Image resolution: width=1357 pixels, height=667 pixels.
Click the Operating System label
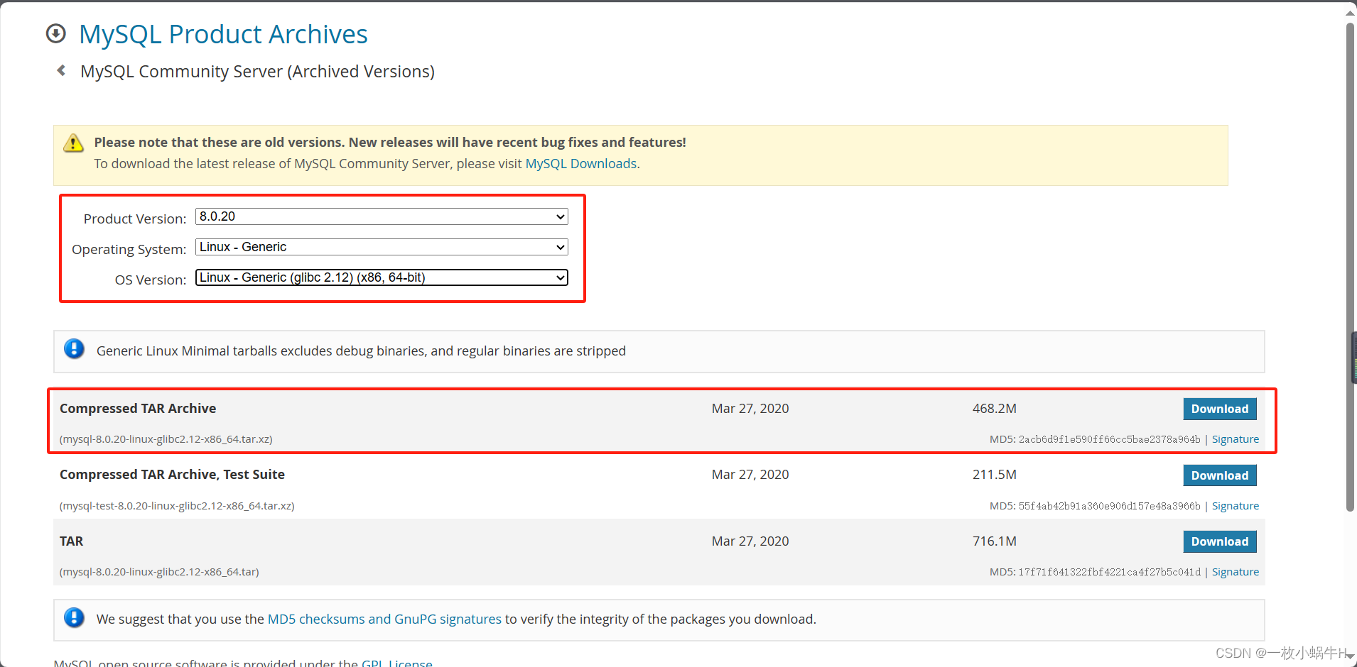pos(129,250)
